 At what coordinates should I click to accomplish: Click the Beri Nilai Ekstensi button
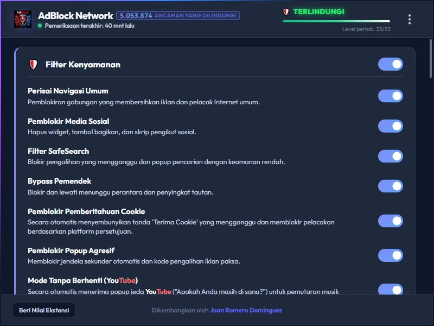(x=44, y=310)
